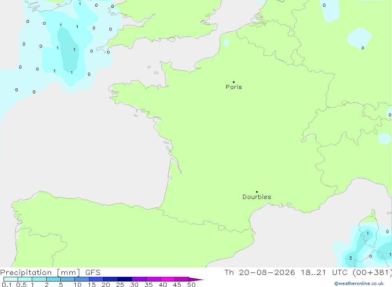Click the (00+381) forecast offset text

point(372,272)
